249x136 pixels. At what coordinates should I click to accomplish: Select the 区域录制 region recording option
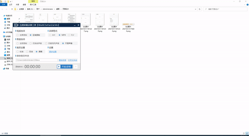(35, 35)
